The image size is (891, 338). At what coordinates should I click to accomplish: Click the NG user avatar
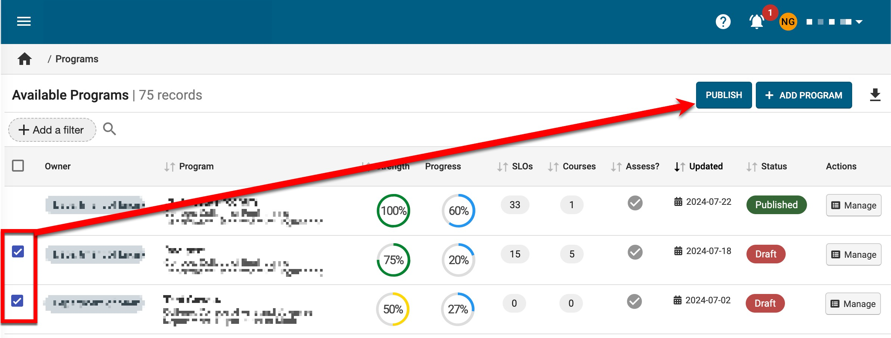(788, 22)
